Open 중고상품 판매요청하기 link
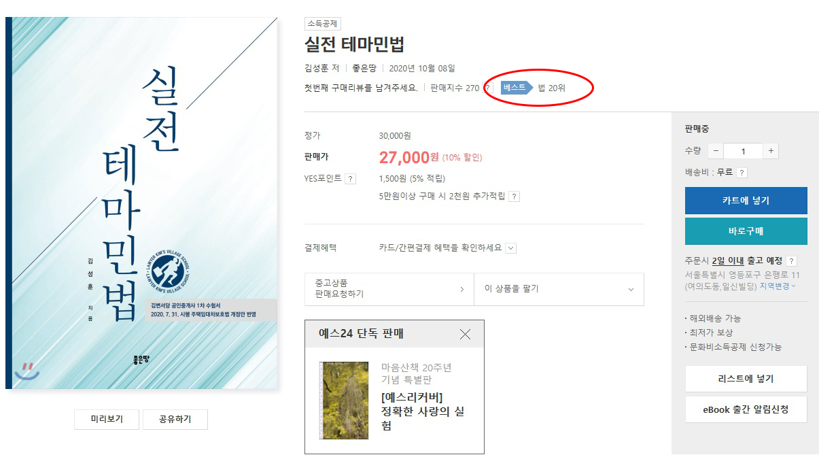 point(389,289)
